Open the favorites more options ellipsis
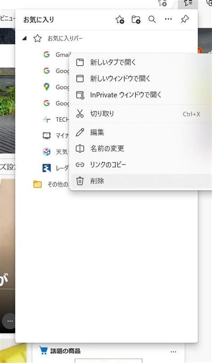Screen dimensions: 212x363 coord(168,19)
